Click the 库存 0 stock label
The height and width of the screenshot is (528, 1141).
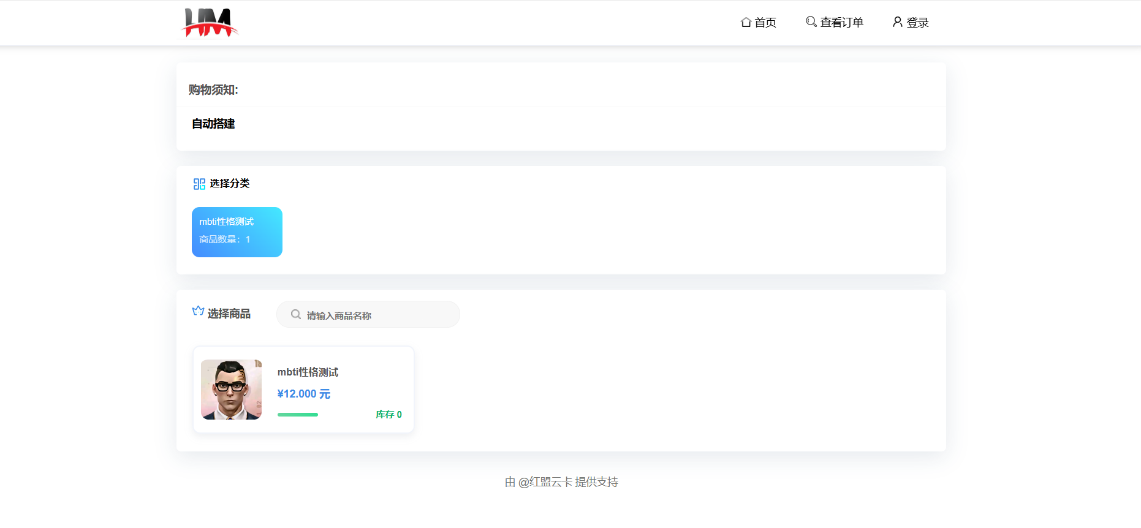click(x=389, y=415)
